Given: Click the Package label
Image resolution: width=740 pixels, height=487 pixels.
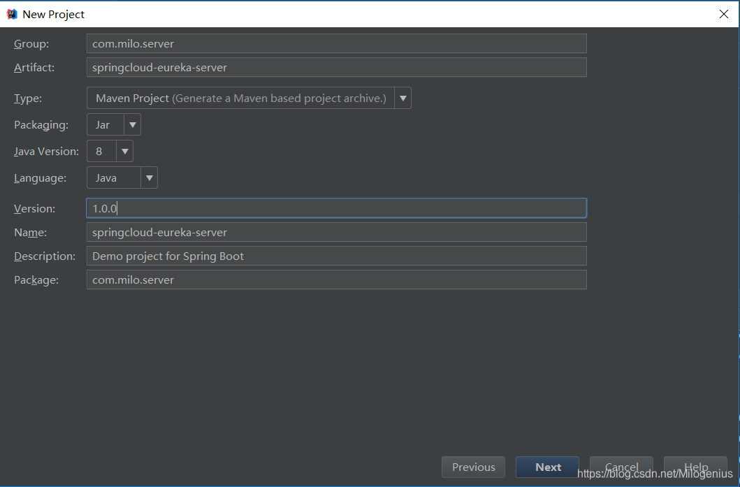Looking at the screenshot, I should [x=36, y=280].
